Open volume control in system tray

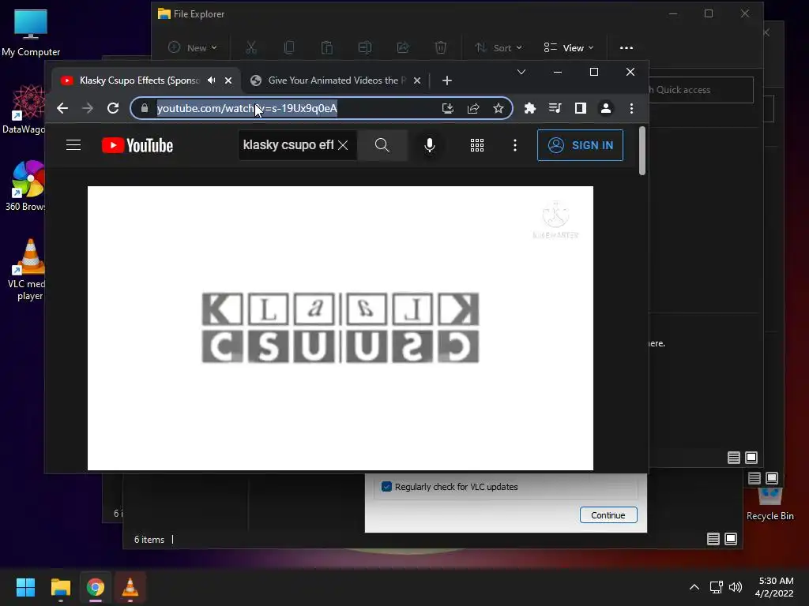[736, 587]
